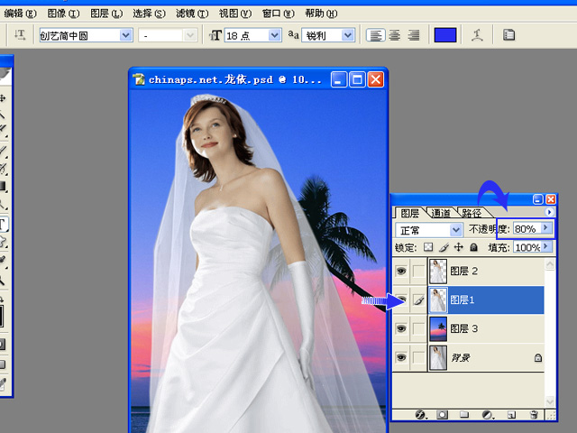Open the Layers panel flyout menu
The width and height of the screenshot is (577, 433).
549,212
